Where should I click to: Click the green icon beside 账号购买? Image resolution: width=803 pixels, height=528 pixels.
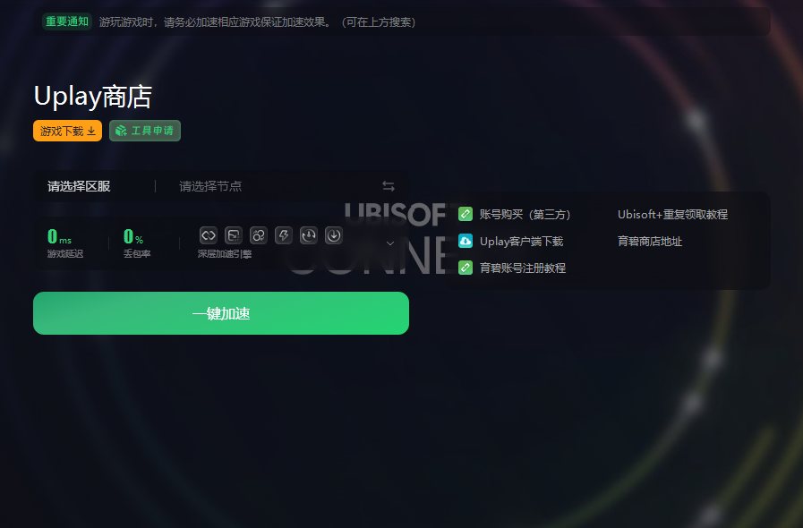pos(466,214)
